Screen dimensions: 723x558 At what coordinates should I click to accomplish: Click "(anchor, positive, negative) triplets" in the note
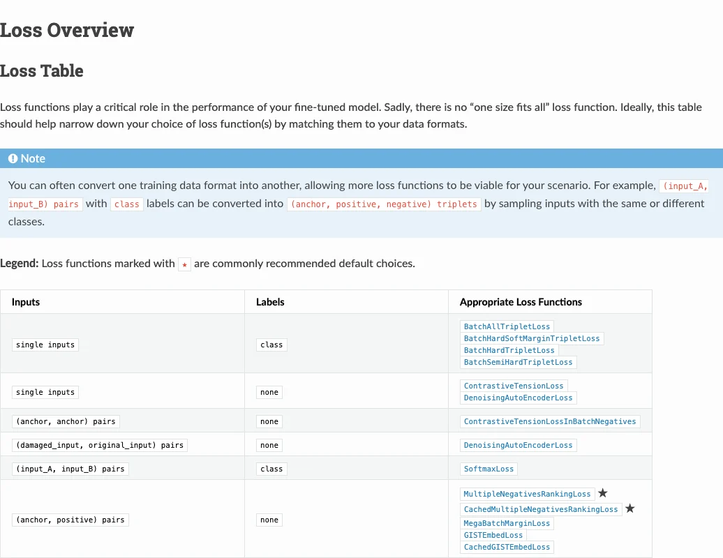[384, 204]
